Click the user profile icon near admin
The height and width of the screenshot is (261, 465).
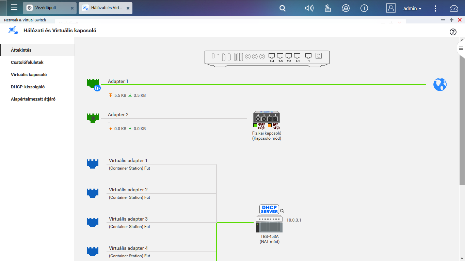click(391, 8)
